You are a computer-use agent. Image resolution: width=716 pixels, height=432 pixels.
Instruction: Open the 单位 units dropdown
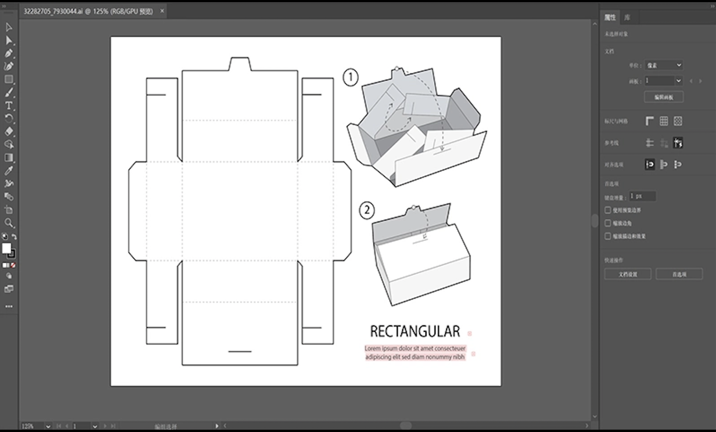tap(664, 65)
